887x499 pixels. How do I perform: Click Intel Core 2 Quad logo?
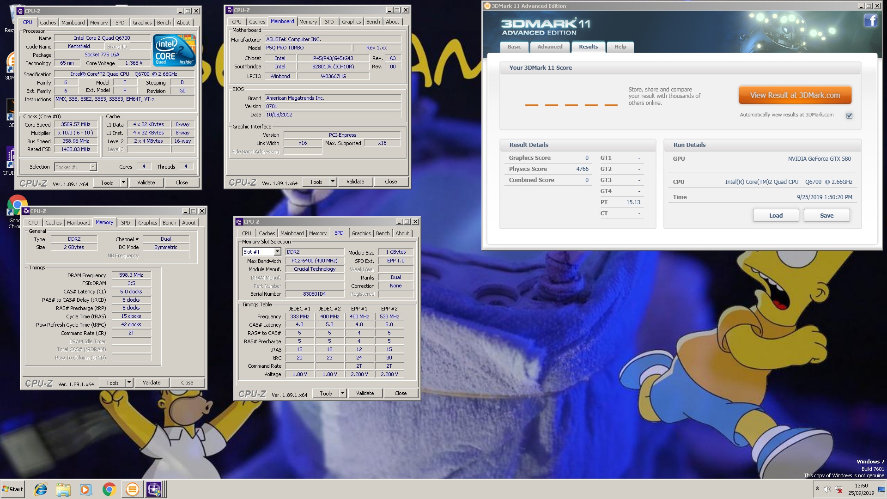point(174,50)
